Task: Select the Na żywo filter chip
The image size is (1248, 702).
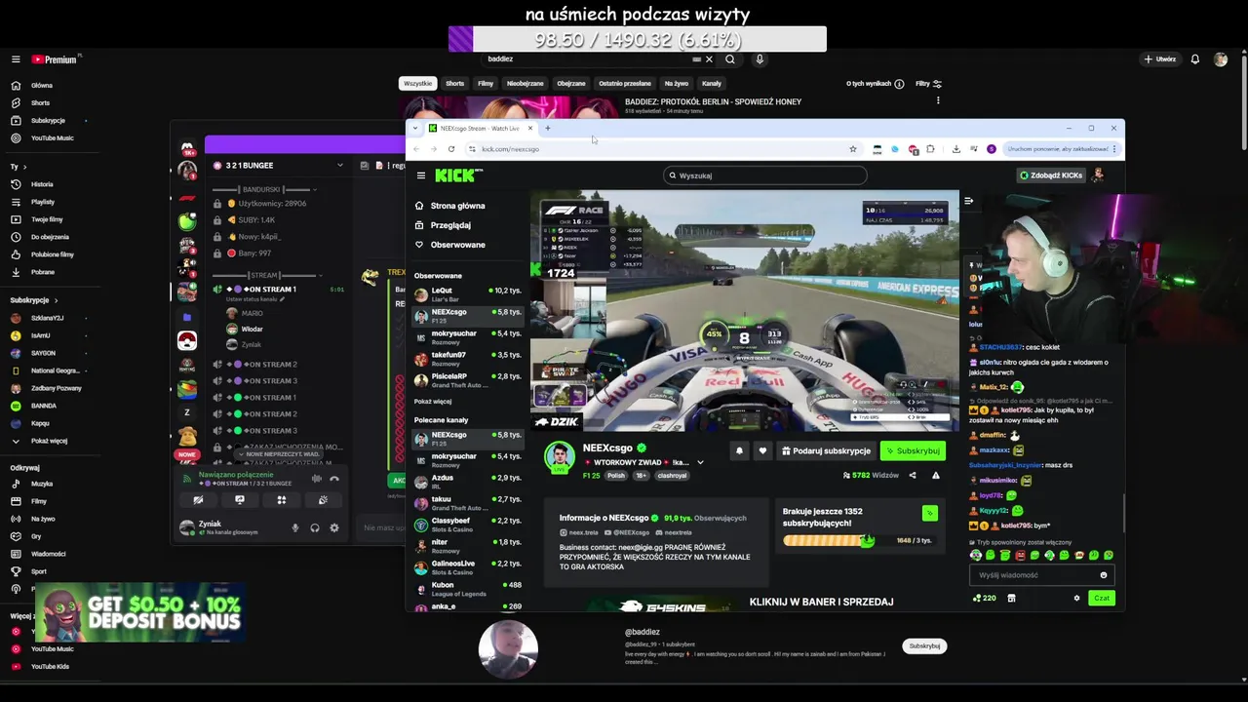Action: pos(676,84)
